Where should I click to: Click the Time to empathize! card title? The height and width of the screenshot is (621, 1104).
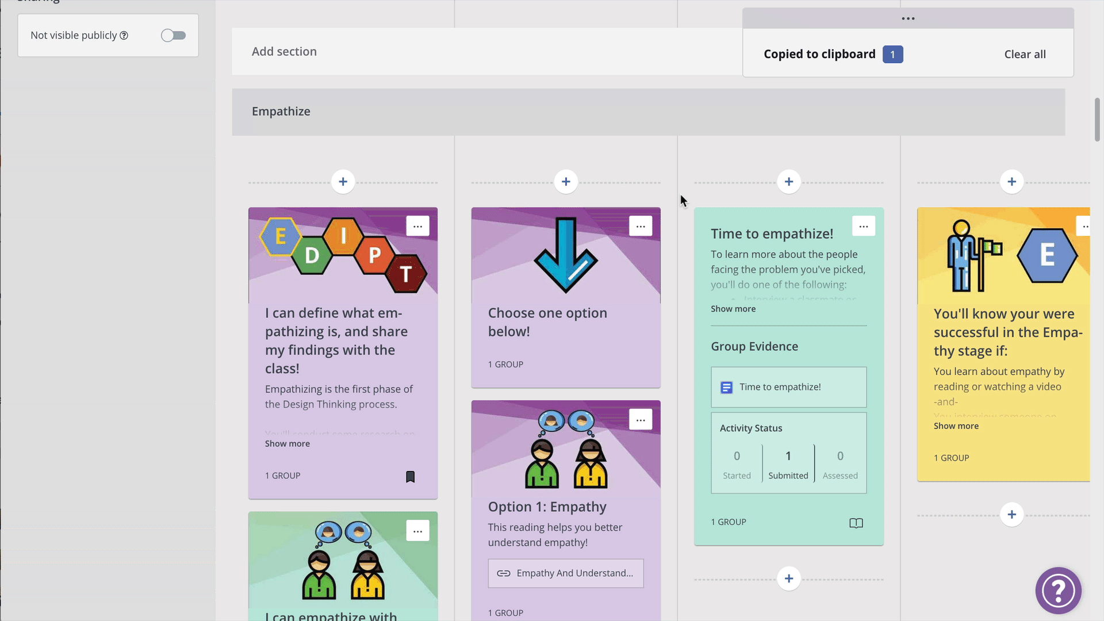coord(772,234)
